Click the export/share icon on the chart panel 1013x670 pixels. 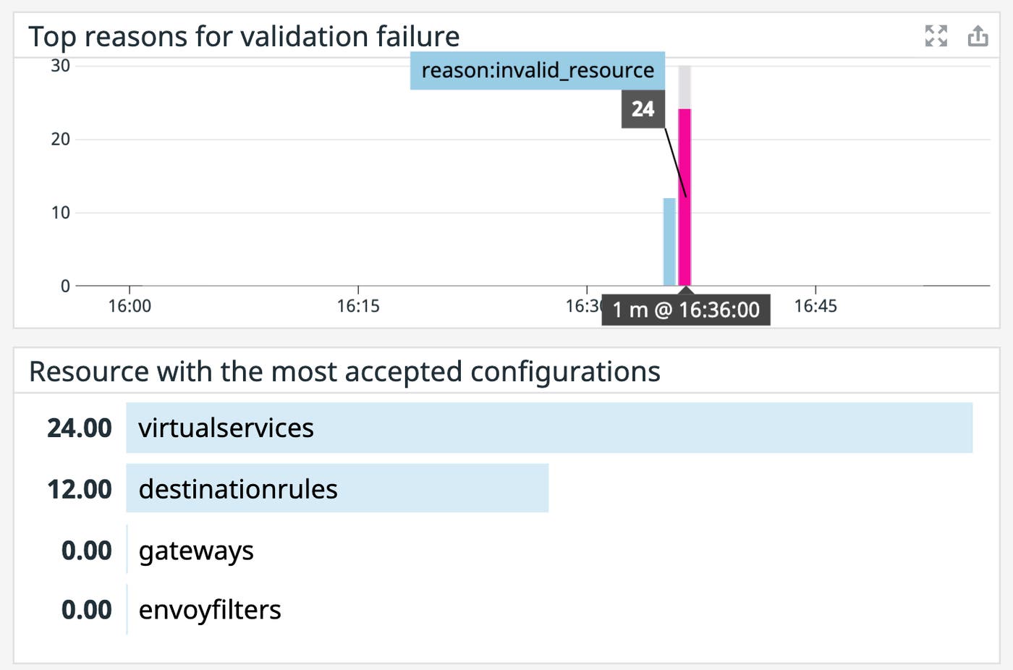click(978, 35)
